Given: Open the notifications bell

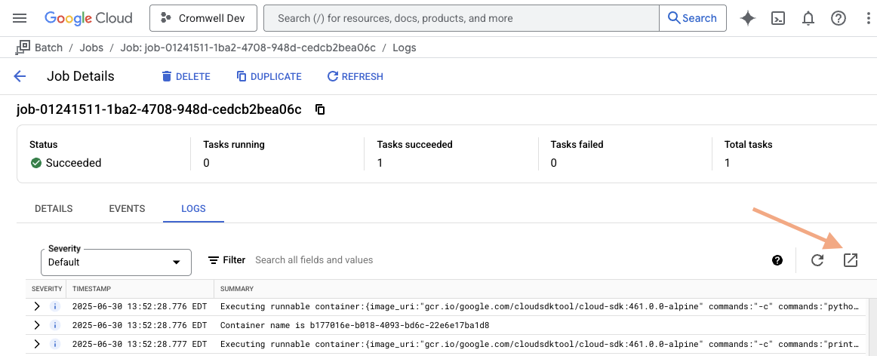Looking at the screenshot, I should pos(808,18).
